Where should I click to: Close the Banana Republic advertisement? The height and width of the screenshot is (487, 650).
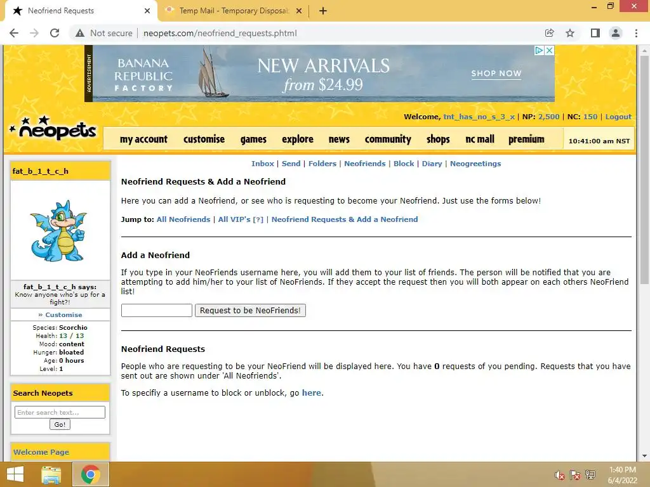pyautogui.click(x=549, y=50)
